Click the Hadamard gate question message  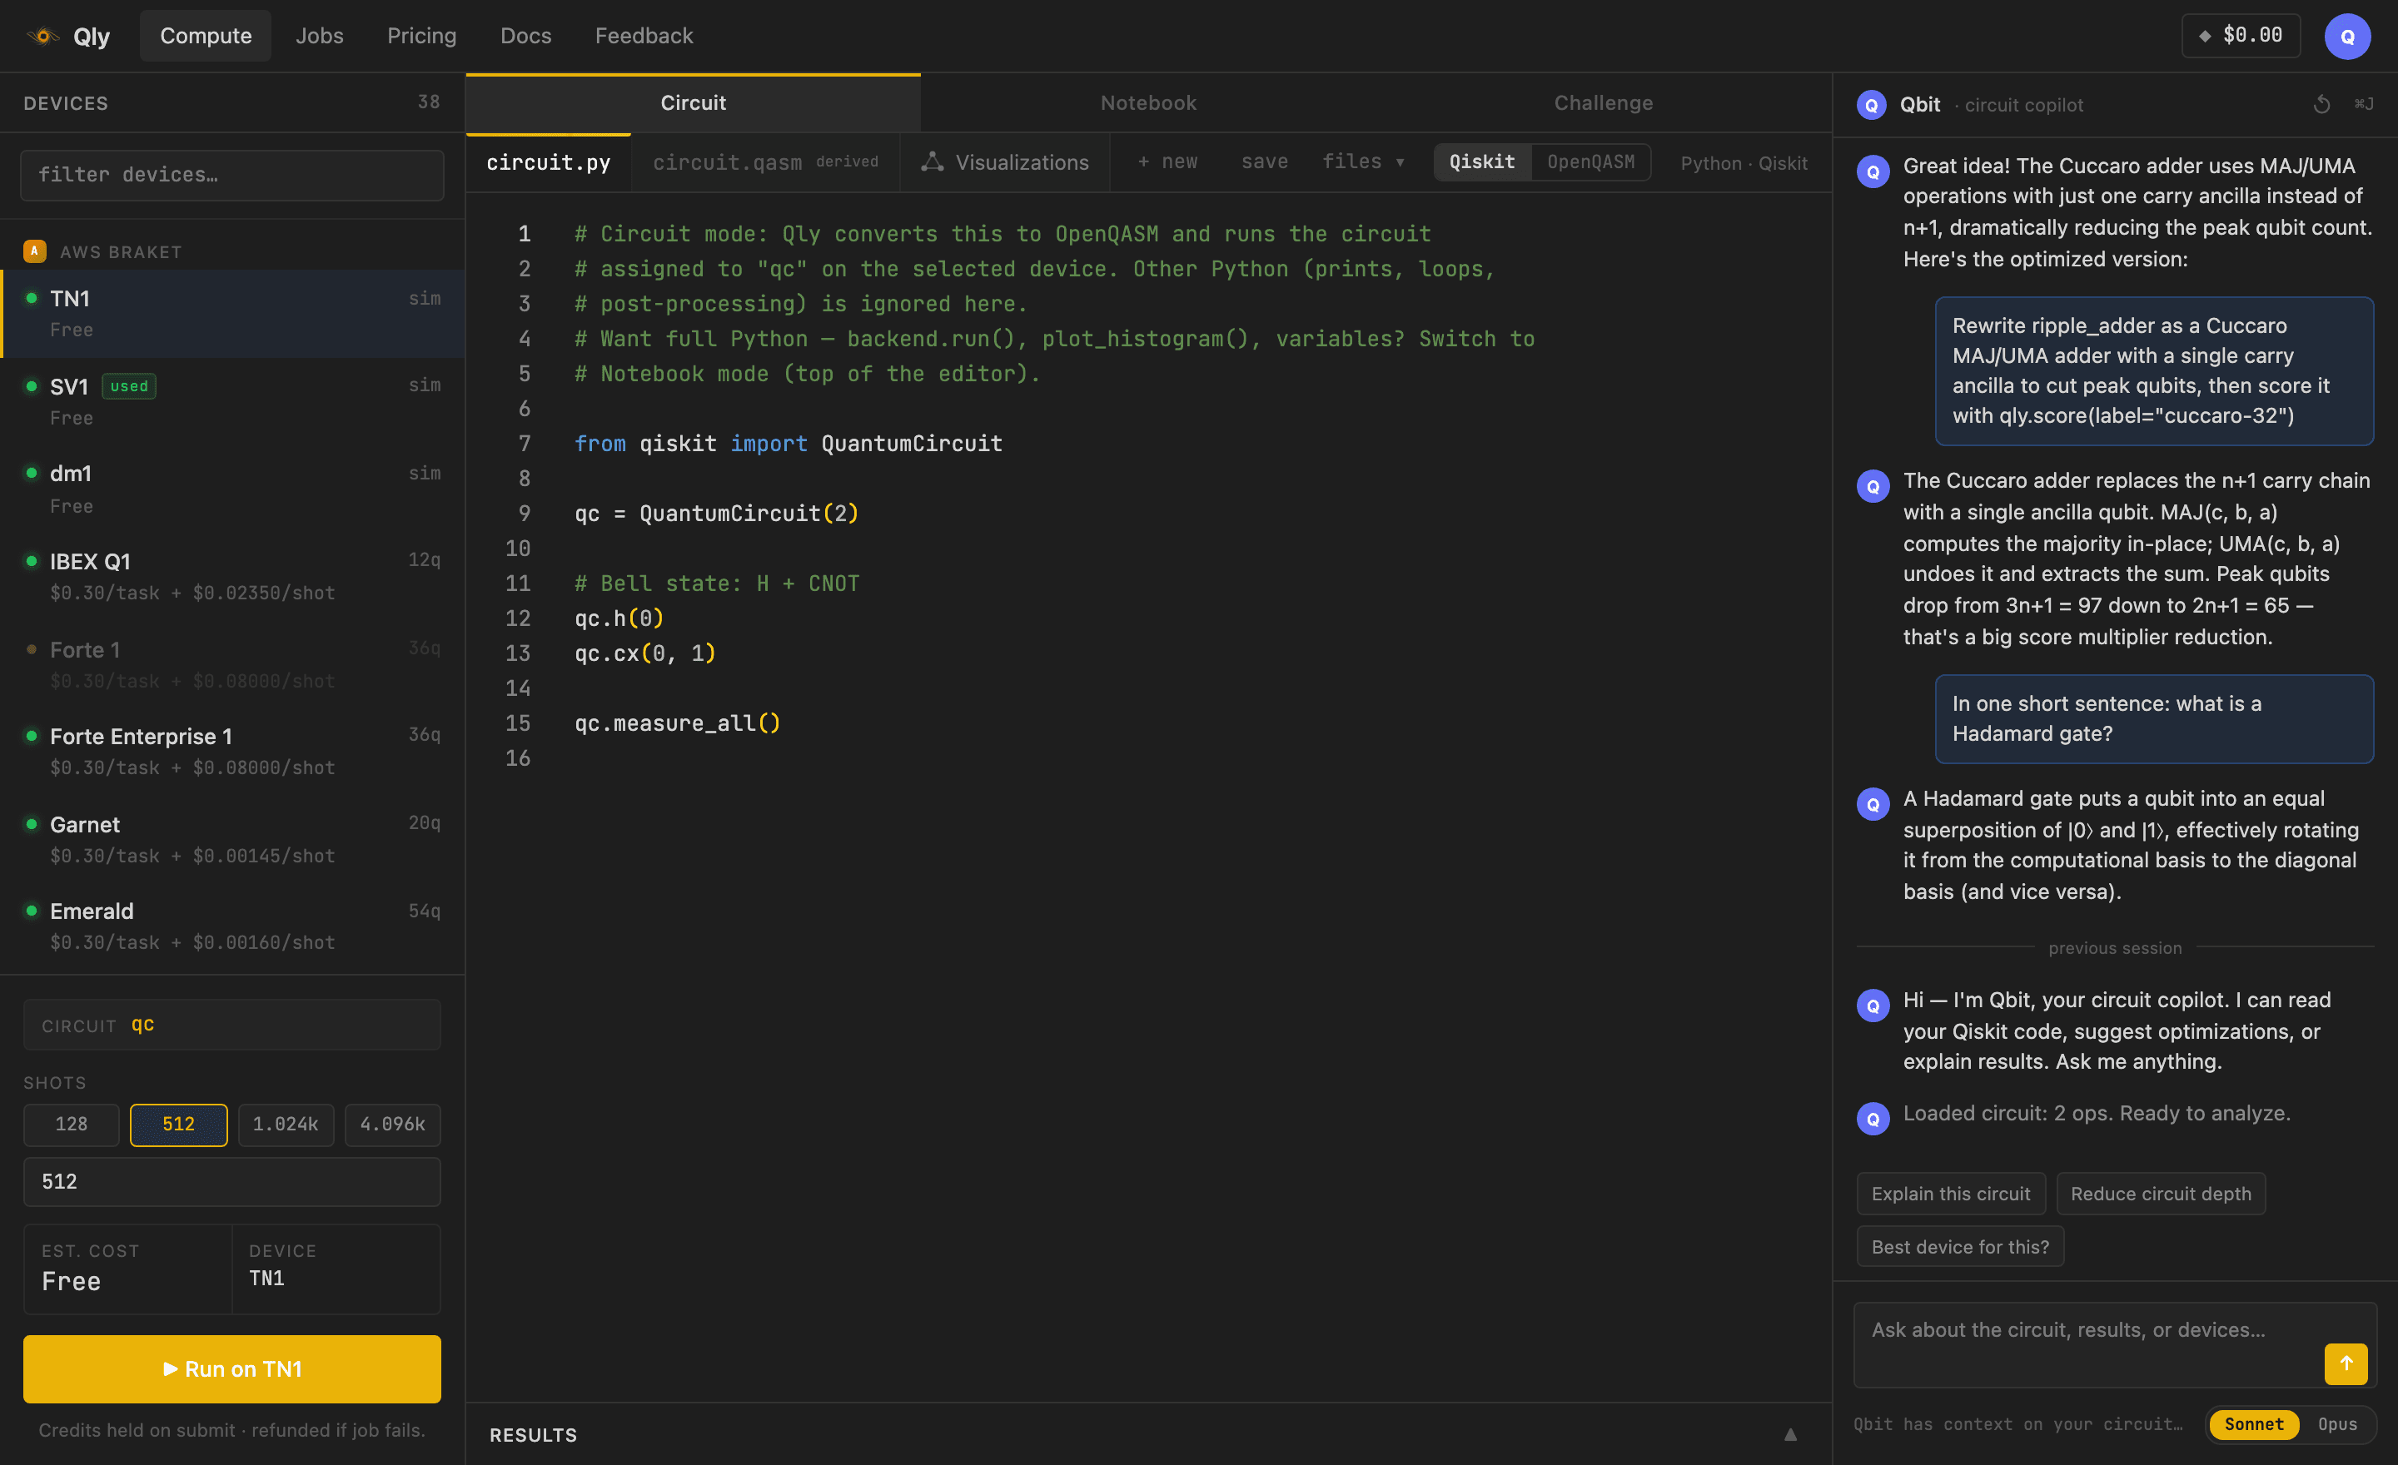2154,718
